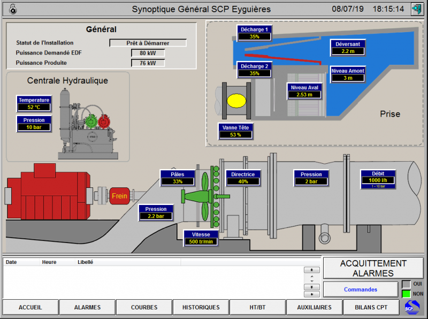Click the Puissance Produite 76 kW field
This screenshot has width=428, height=319.
148,63
